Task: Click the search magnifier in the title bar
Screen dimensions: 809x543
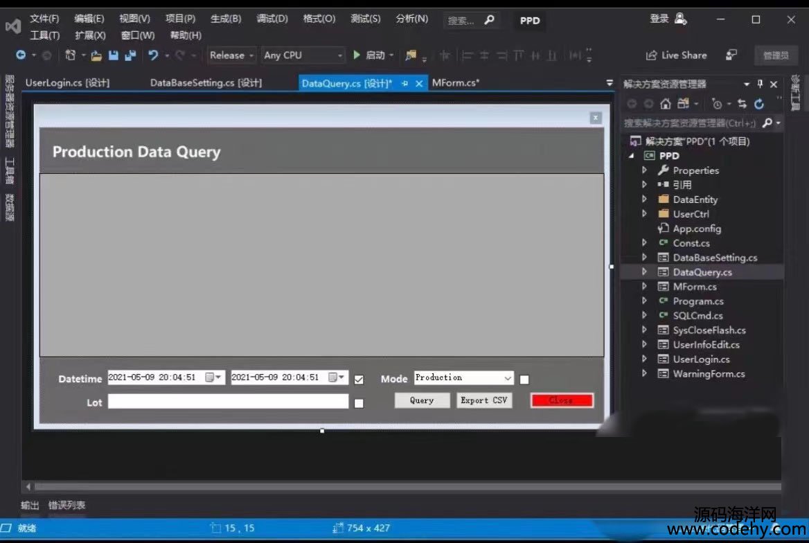Action: click(489, 19)
